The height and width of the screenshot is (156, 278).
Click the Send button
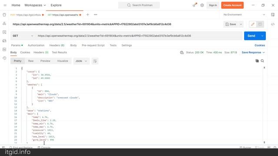[252, 36]
